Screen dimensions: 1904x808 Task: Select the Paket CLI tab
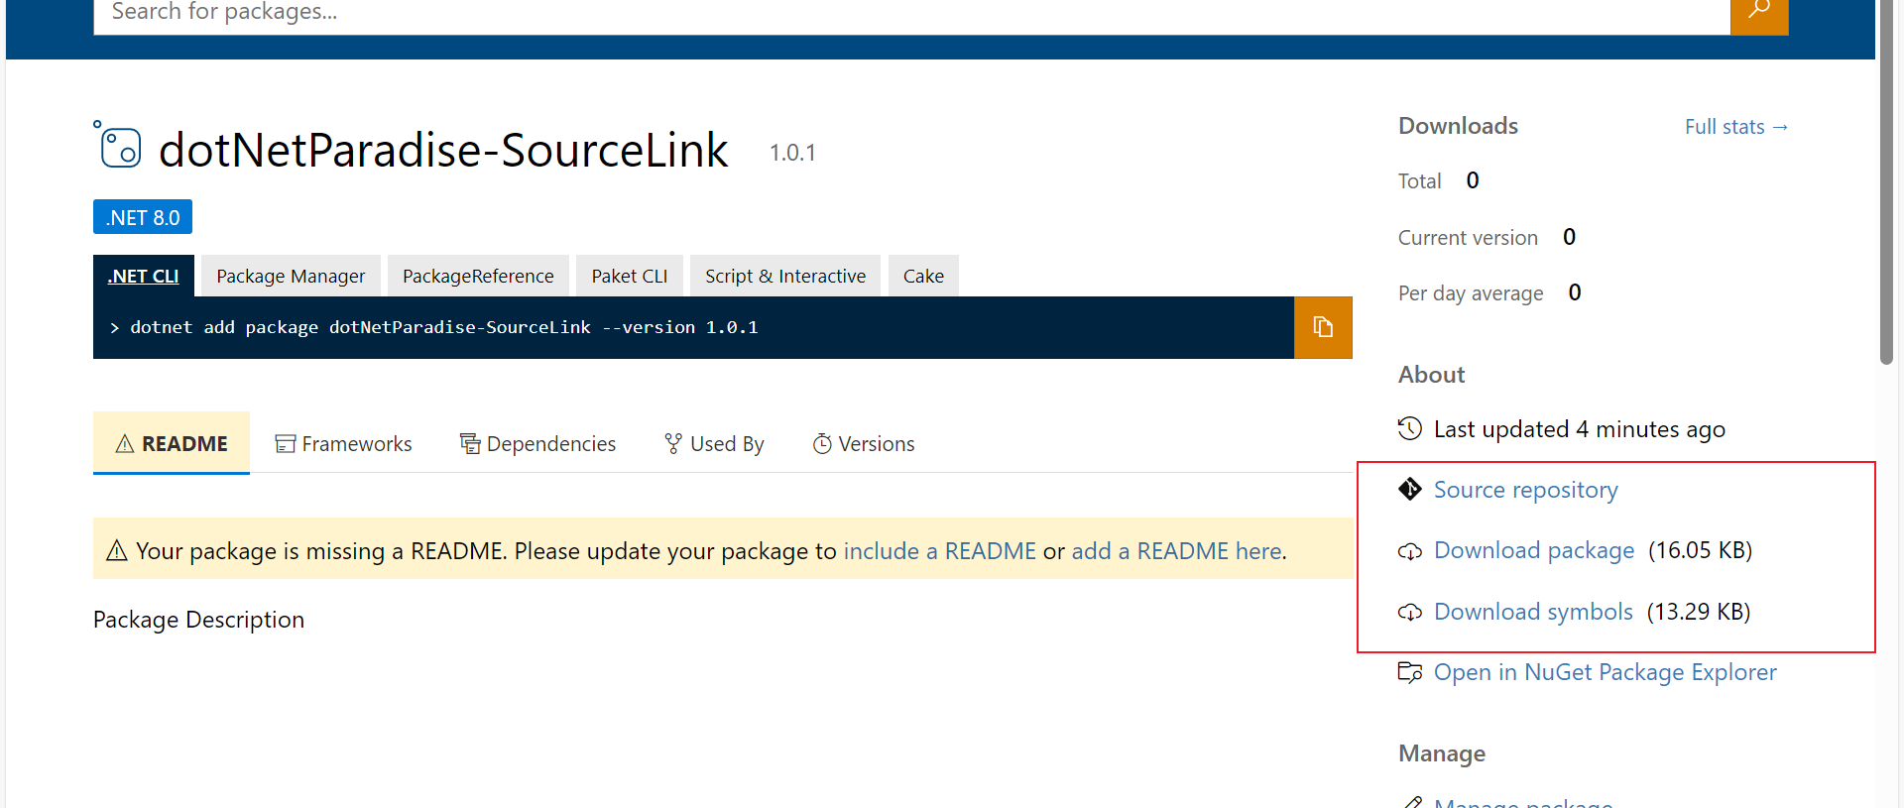click(630, 276)
